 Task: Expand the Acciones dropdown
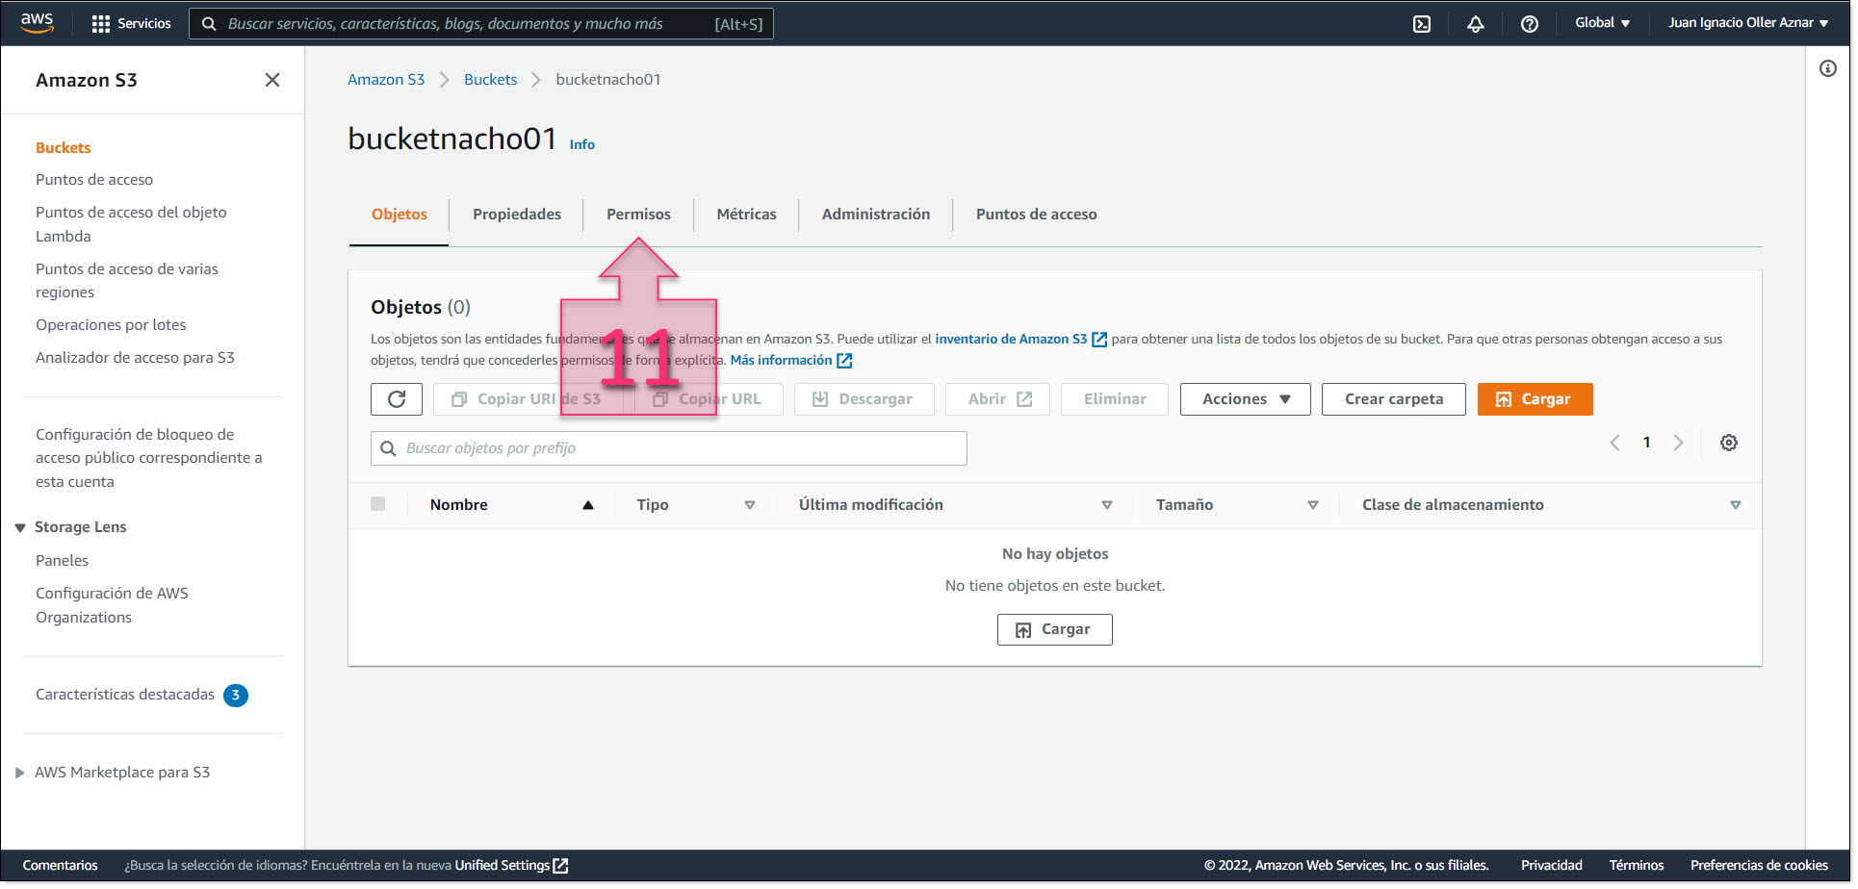point(1245,399)
